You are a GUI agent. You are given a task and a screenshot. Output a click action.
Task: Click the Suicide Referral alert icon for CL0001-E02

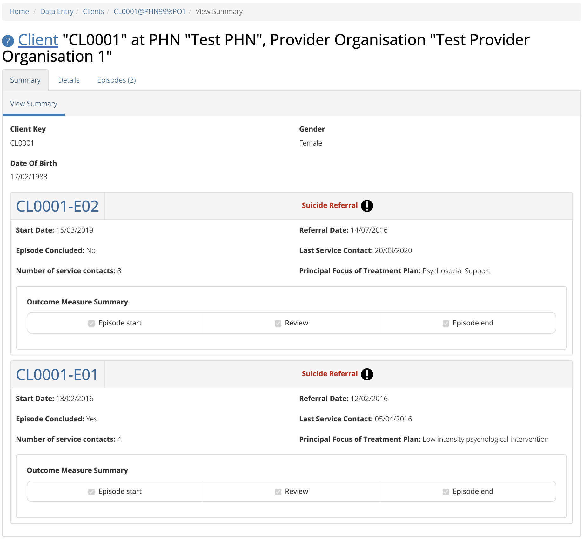tap(367, 206)
